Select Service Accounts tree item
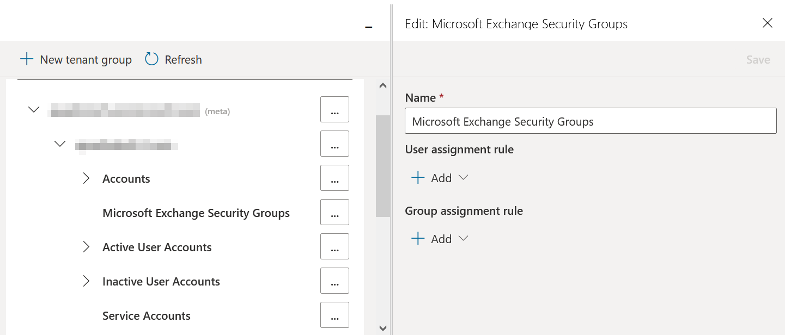 [x=147, y=316]
